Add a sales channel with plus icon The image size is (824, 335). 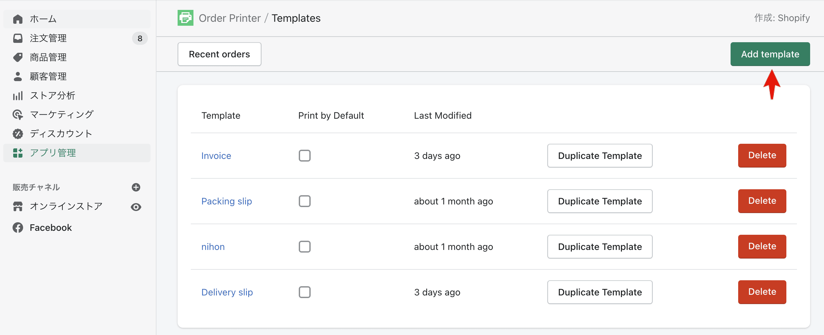[x=136, y=187]
